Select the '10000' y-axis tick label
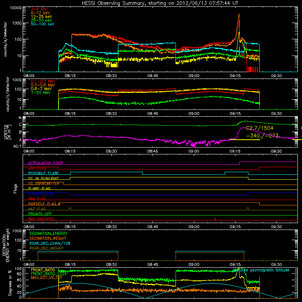Viewport: 302px width, 302px height. click(15, 8)
